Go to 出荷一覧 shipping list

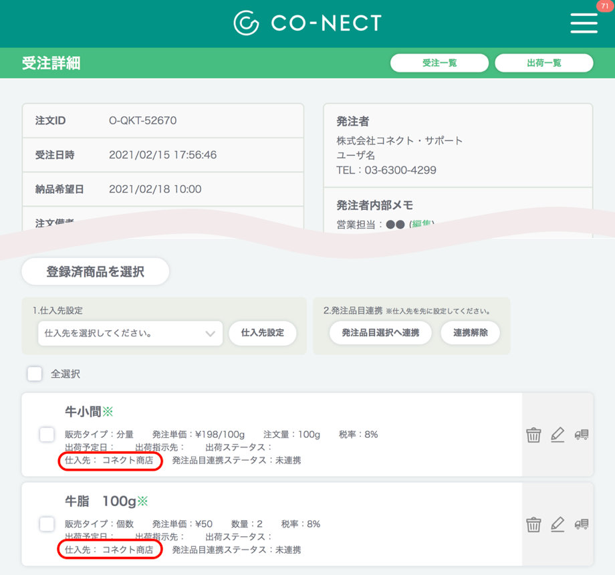click(543, 63)
